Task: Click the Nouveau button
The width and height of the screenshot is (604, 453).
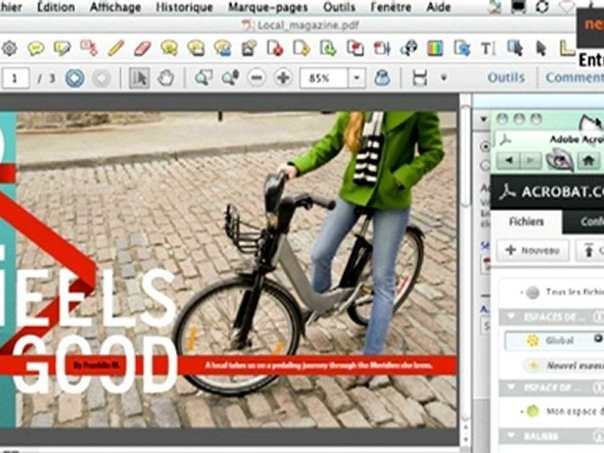Action: [533, 250]
